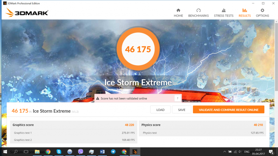This screenshot has width=278, height=156.
Task: Click the Physics score value 40 210
Action: (x=258, y=125)
